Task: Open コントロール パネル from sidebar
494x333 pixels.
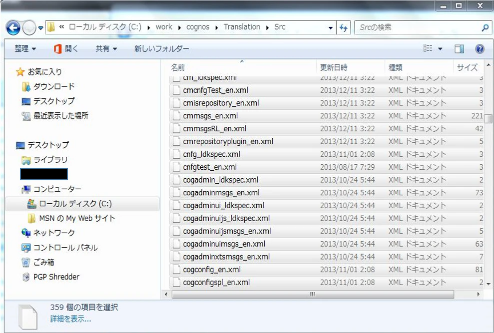Action: coord(59,248)
